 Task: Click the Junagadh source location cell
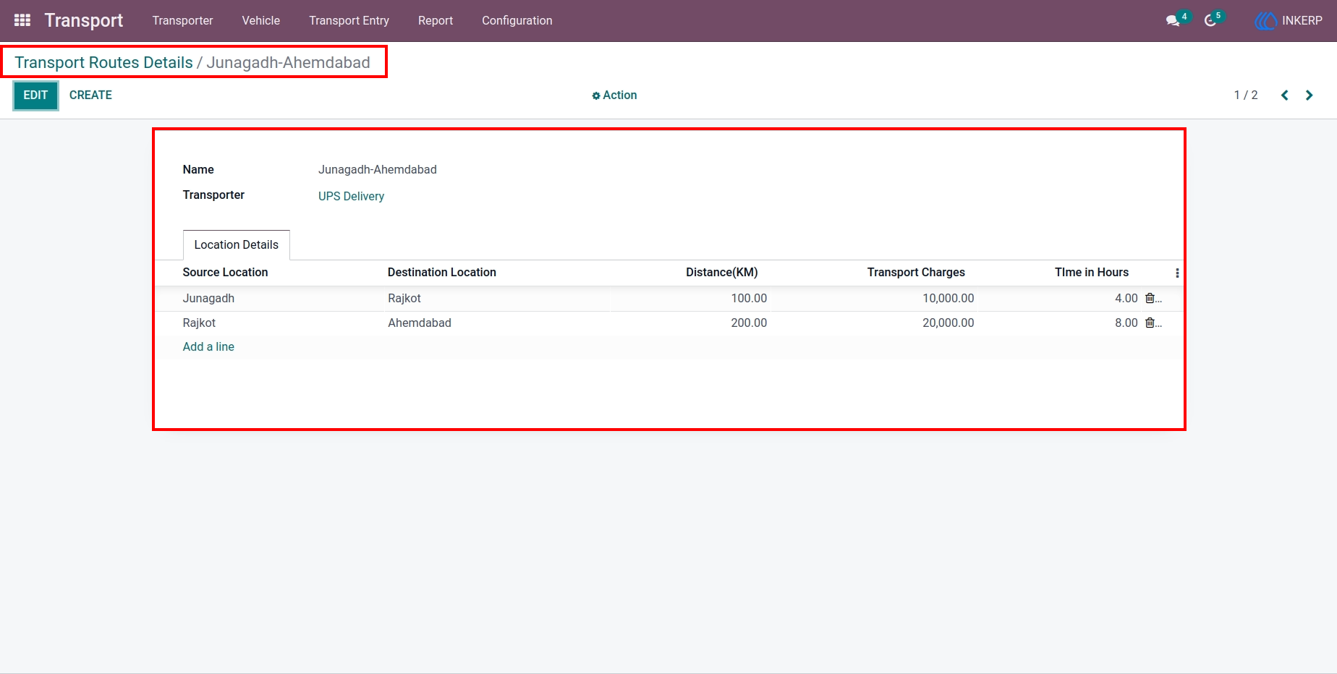(208, 299)
